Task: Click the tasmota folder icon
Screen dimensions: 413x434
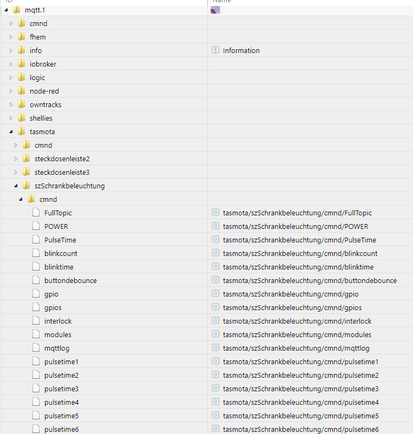Action: click(x=21, y=131)
